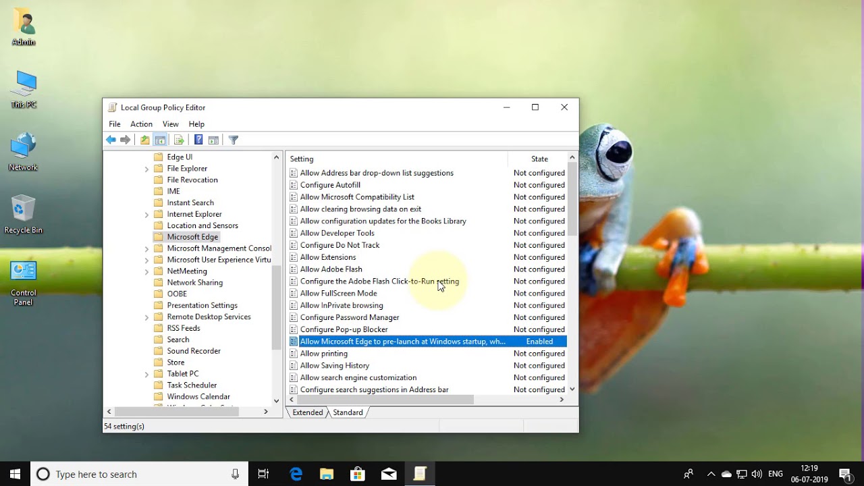
Task: Click settings list horizontal scrollbar thumb
Action: point(386,400)
